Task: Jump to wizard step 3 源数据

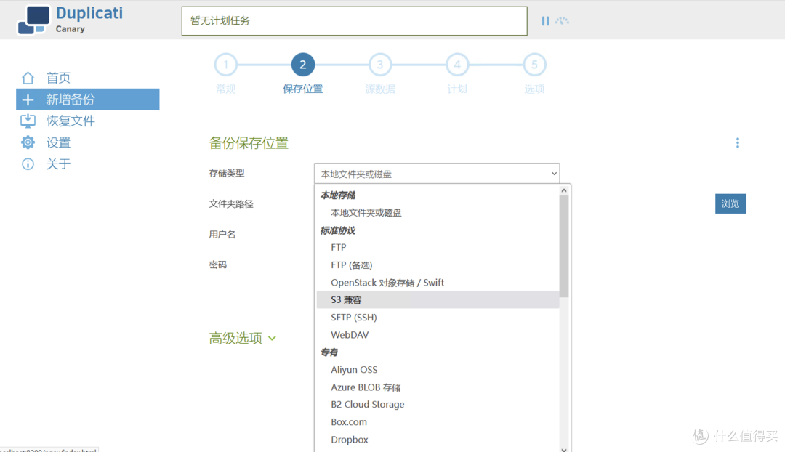Action: click(x=380, y=65)
